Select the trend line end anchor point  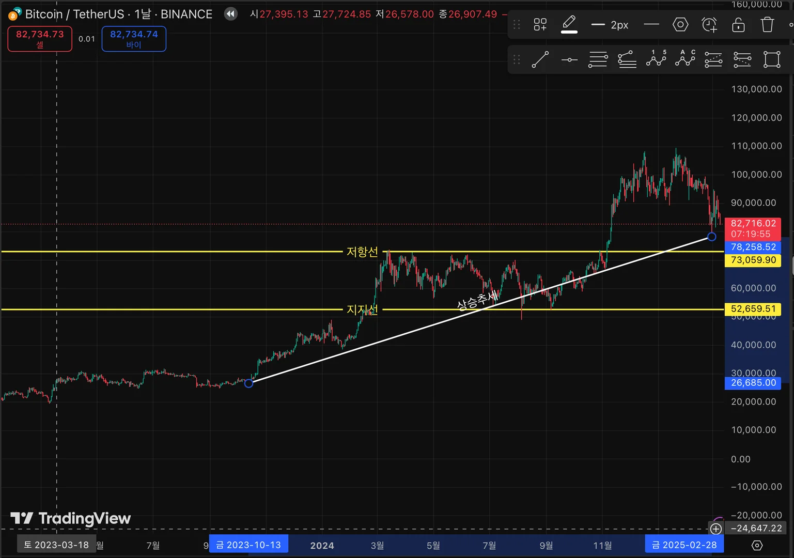pyautogui.click(x=712, y=237)
